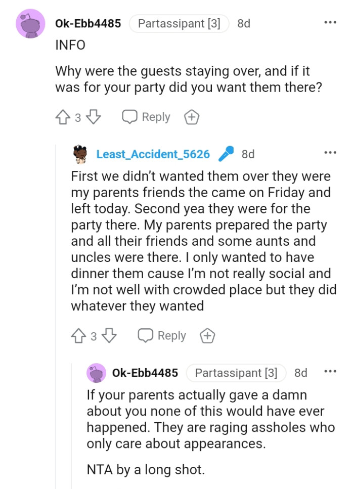Viewport: 354px width, 489px height.
Task: Give an award to Least_Accident_5626's reply
Action: (x=207, y=335)
